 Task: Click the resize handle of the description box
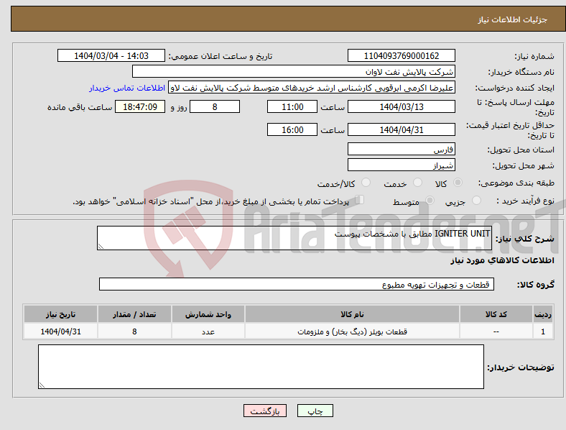click(101, 247)
